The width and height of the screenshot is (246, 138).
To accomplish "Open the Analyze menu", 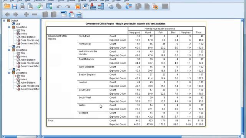I will [x=71, y=0].
